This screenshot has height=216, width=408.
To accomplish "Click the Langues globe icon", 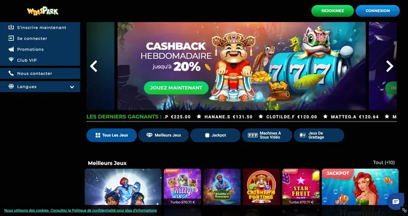I will [11, 86].
